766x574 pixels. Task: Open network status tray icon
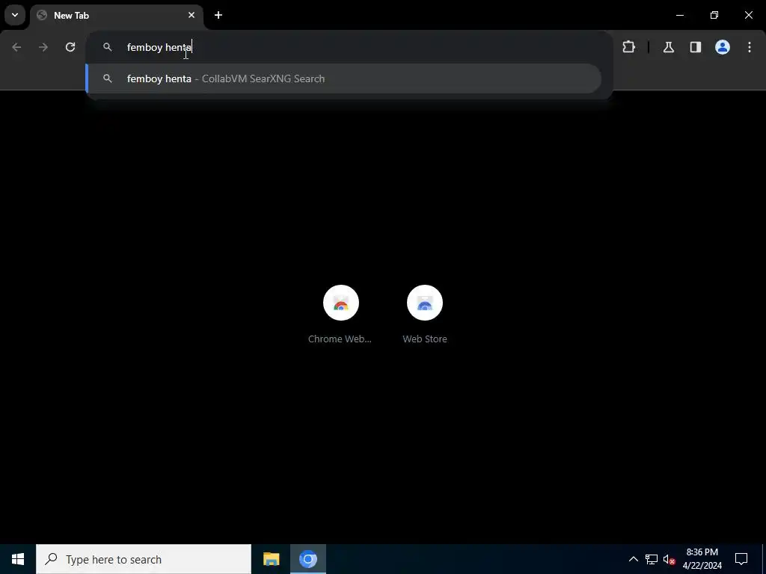[x=652, y=559]
